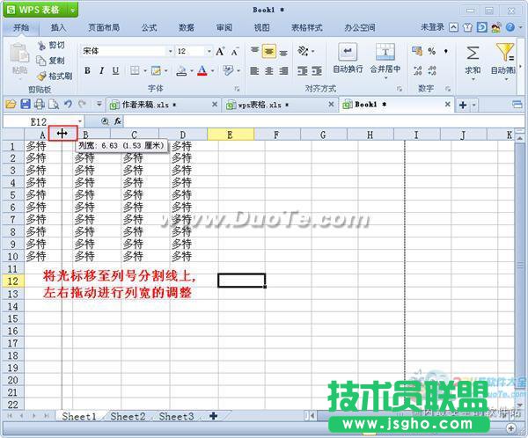Click the text orientation icon
This screenshot has width=528, height=438.
click(303, 51)
